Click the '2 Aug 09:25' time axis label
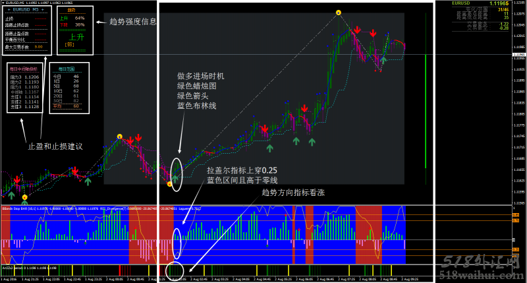Screen dimensions: 527x283 point(410,279)
